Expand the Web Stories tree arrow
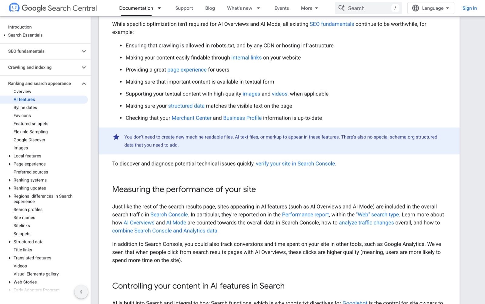 pos(10,282)
